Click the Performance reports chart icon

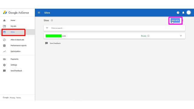click(x=4, y=46)
